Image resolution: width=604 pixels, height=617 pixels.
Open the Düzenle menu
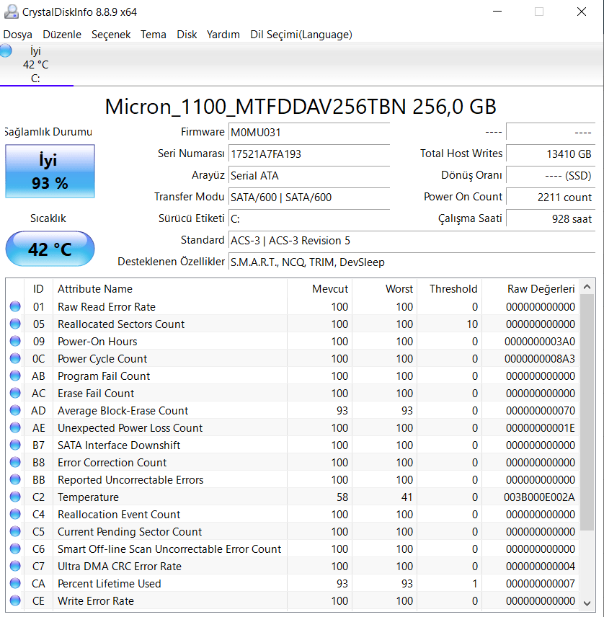pos(62,35)
